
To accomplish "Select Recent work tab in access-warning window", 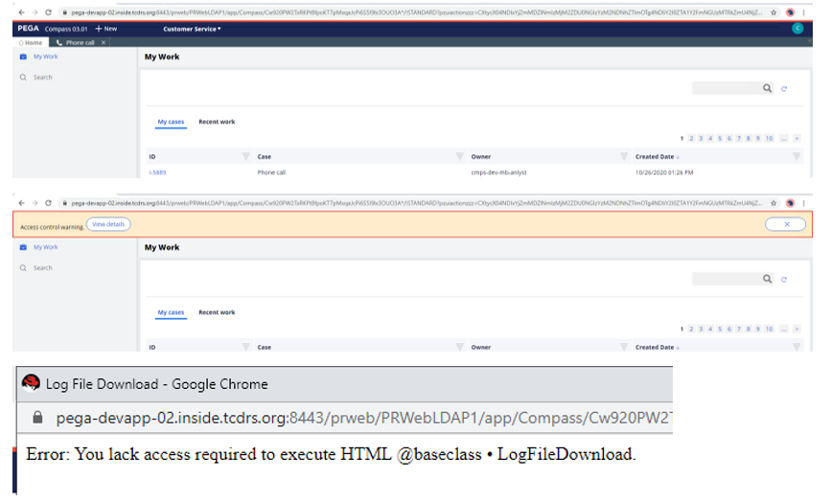I will (217, 312).
